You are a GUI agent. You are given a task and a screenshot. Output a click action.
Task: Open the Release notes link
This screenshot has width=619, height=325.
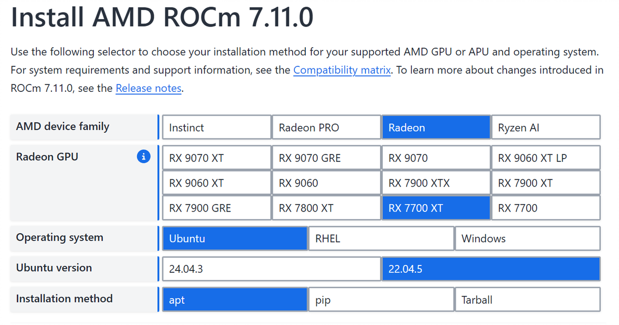(149, 88)
